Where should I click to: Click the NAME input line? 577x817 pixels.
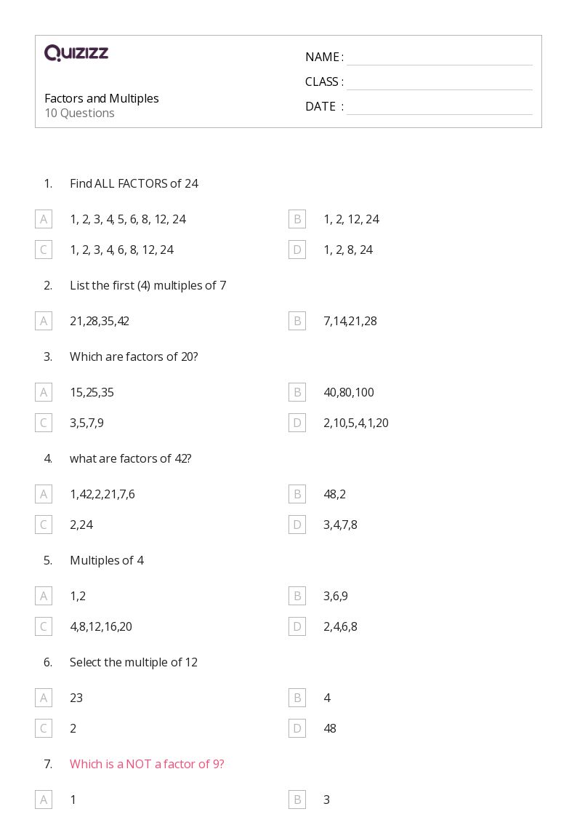pos(440,57)
